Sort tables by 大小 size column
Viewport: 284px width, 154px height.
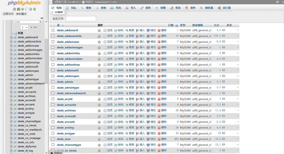tap(216, 25)
